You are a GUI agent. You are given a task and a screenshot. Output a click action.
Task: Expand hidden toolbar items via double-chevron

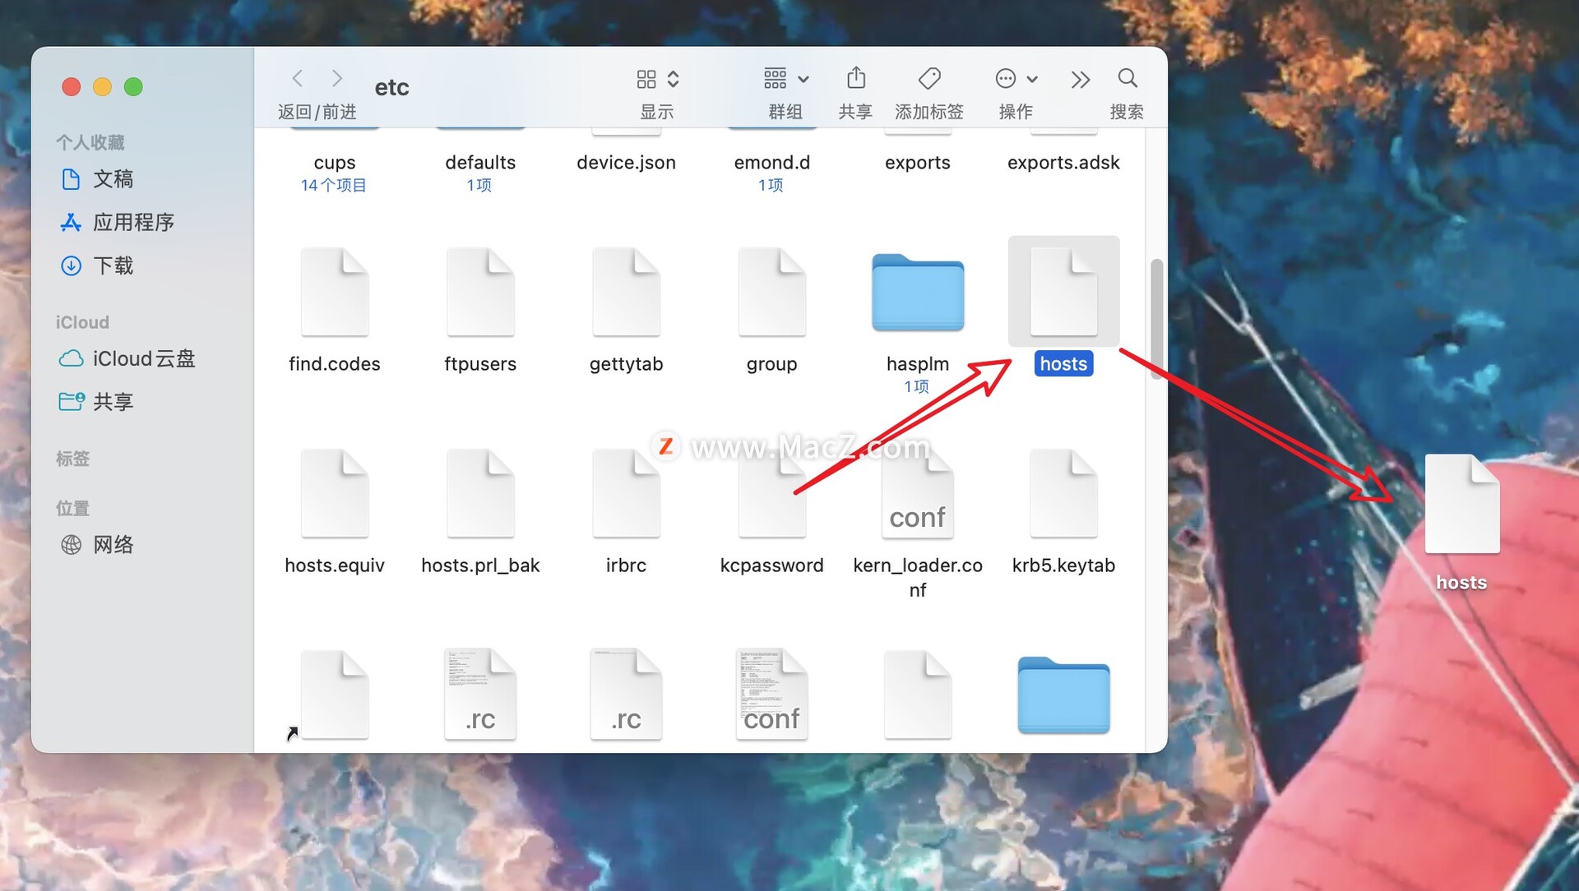(1080, 78)
